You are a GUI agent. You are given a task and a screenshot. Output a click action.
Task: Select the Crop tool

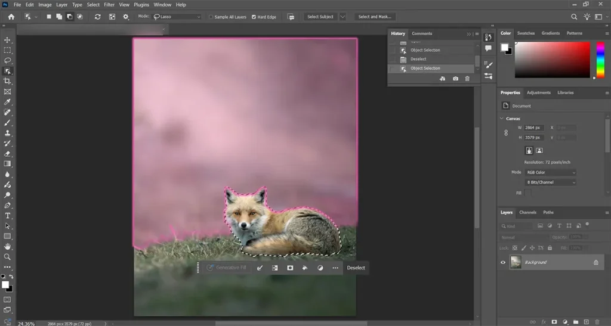[x=7, y=81]
